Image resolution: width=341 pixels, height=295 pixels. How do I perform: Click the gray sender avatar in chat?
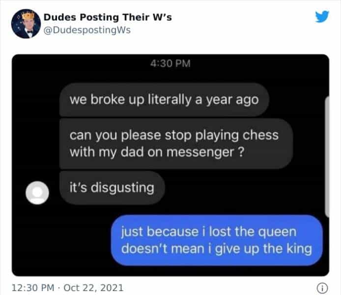point(37,193)
